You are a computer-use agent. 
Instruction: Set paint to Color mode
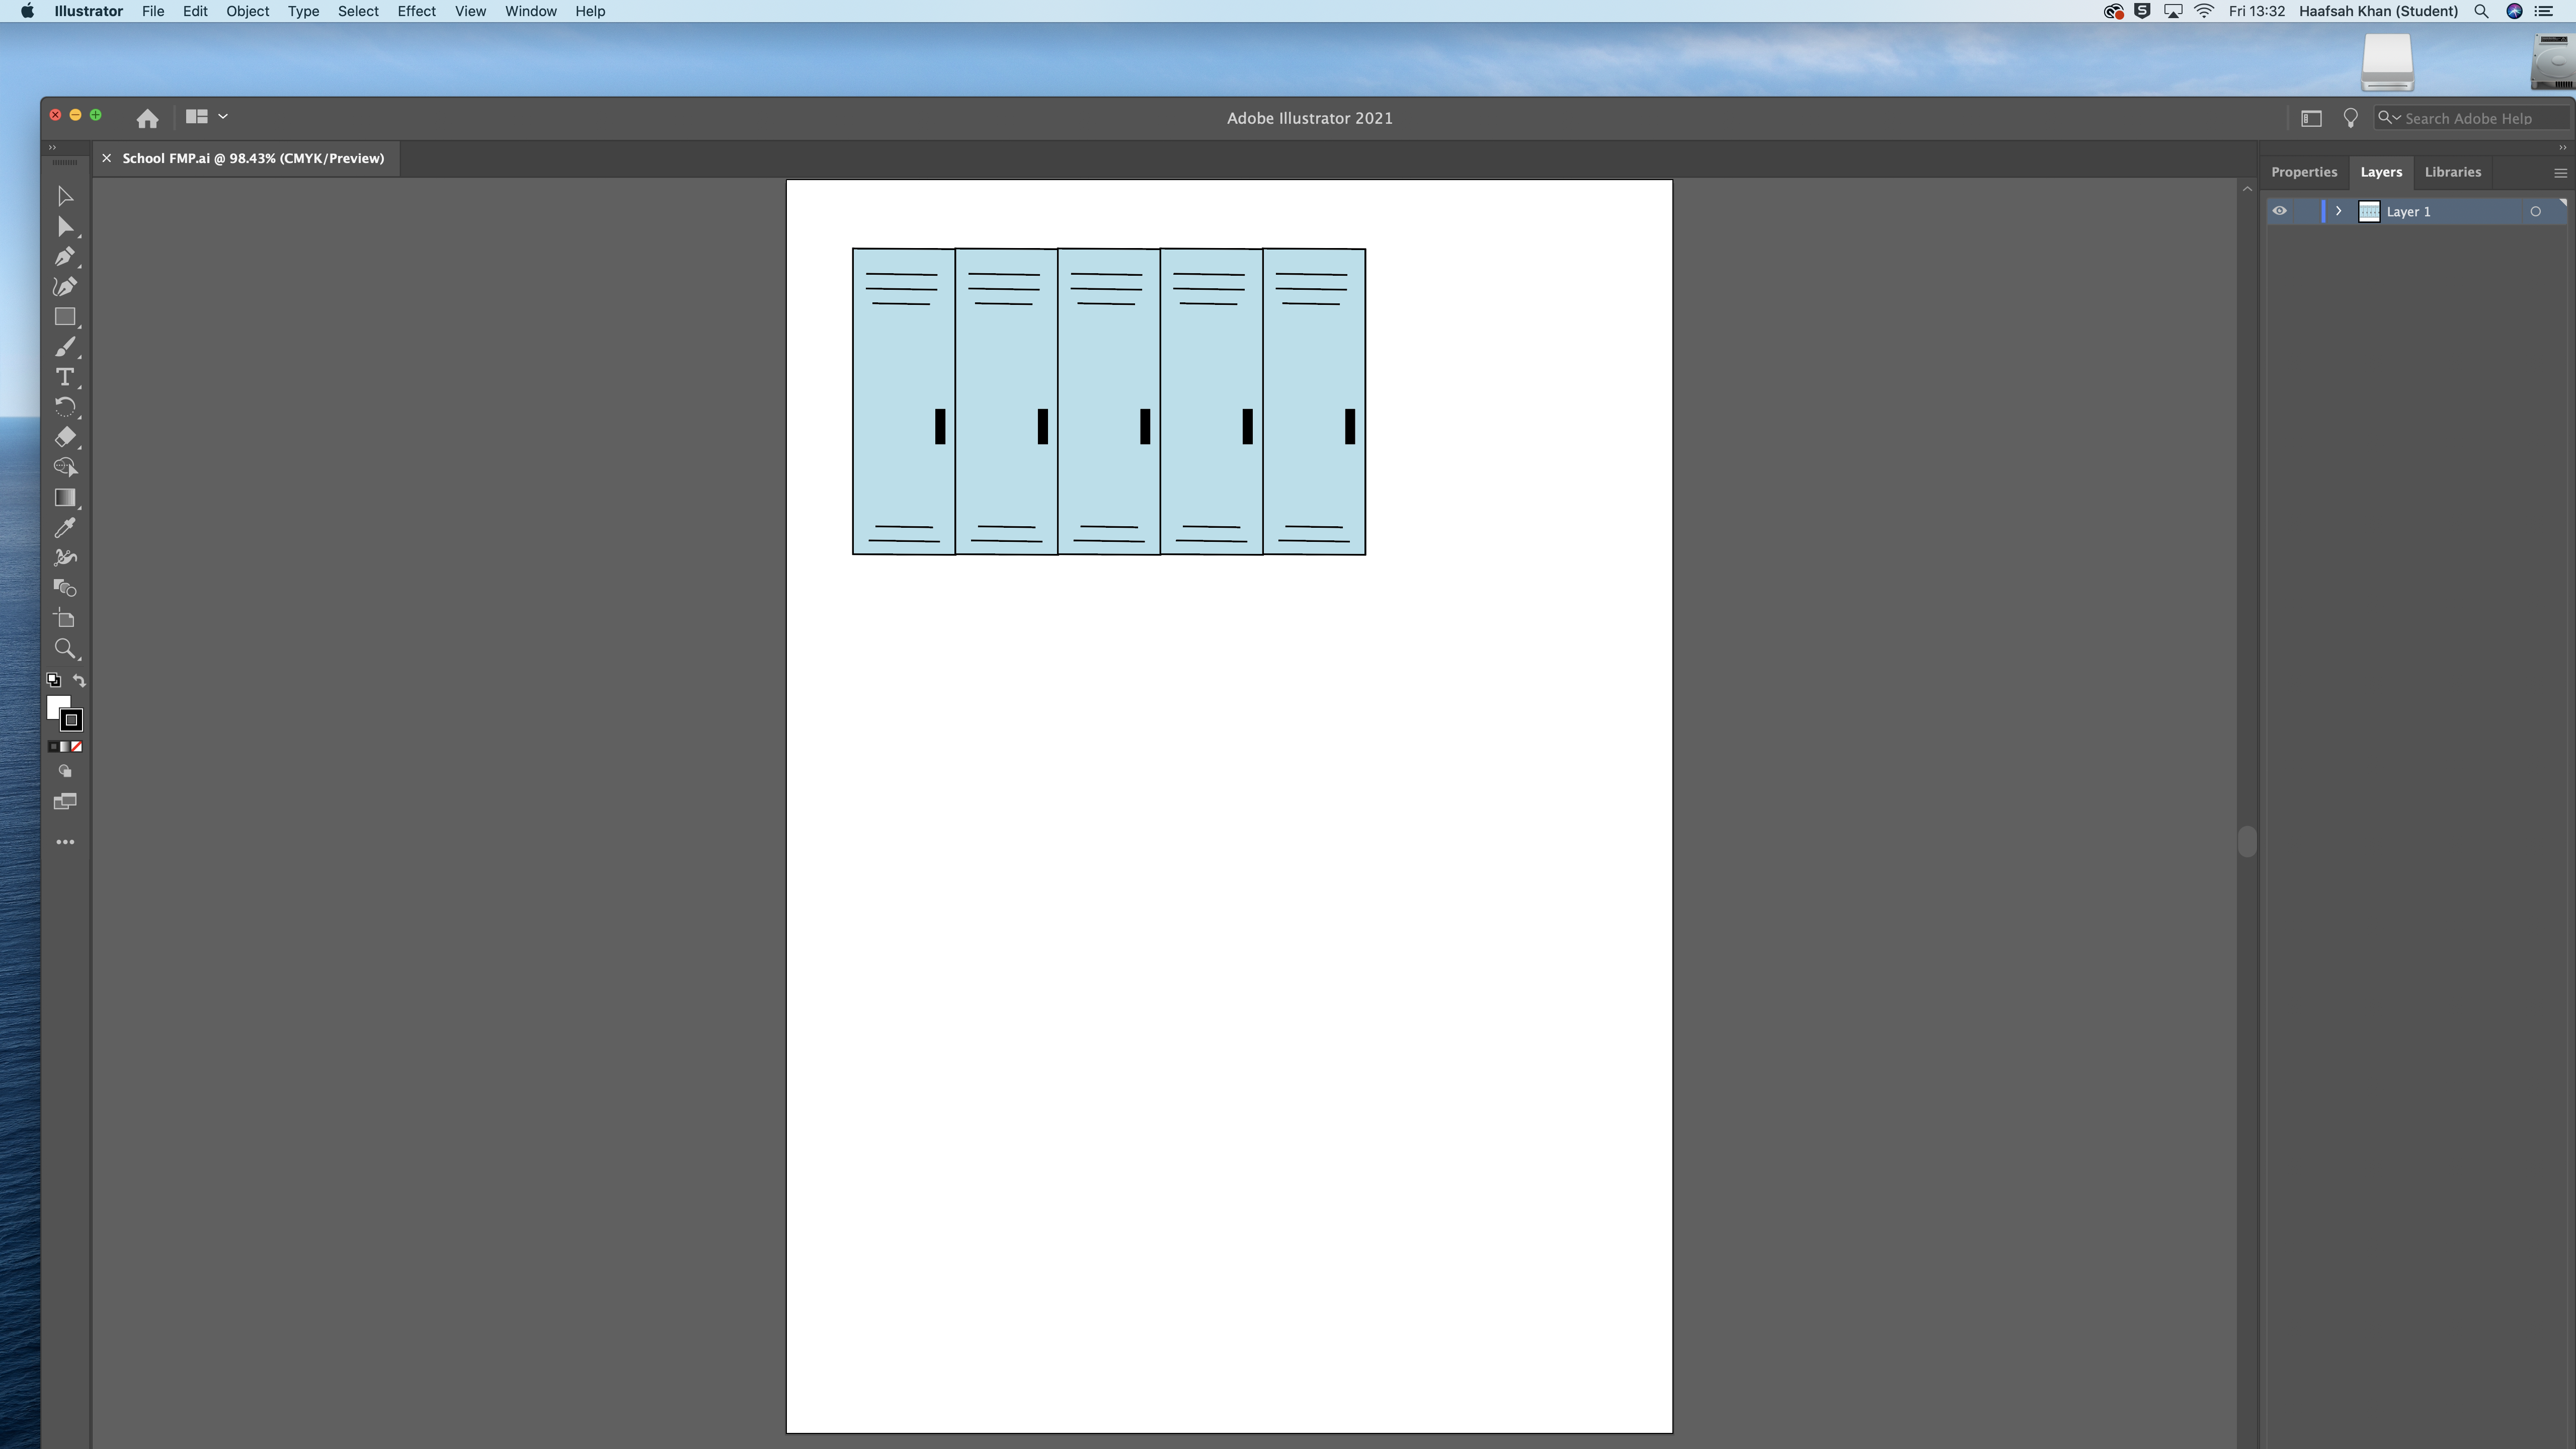pos(54,747)
